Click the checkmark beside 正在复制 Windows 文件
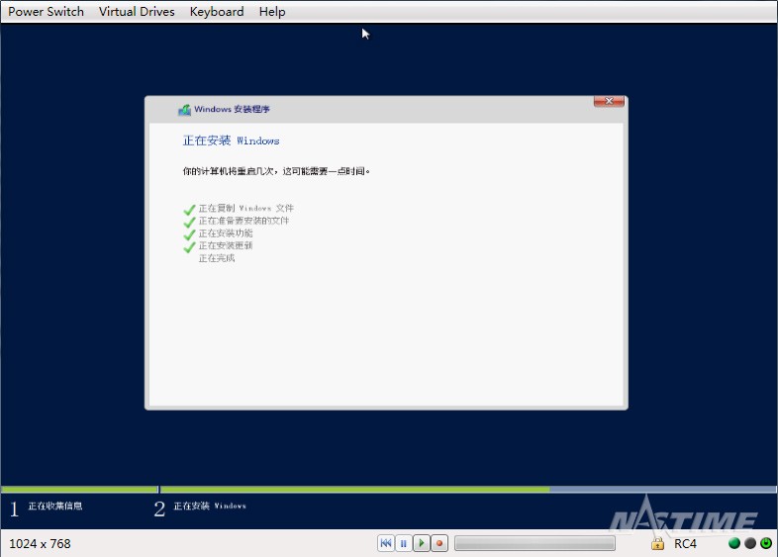This screenshot has width=778, height=557. click(189, 210)
